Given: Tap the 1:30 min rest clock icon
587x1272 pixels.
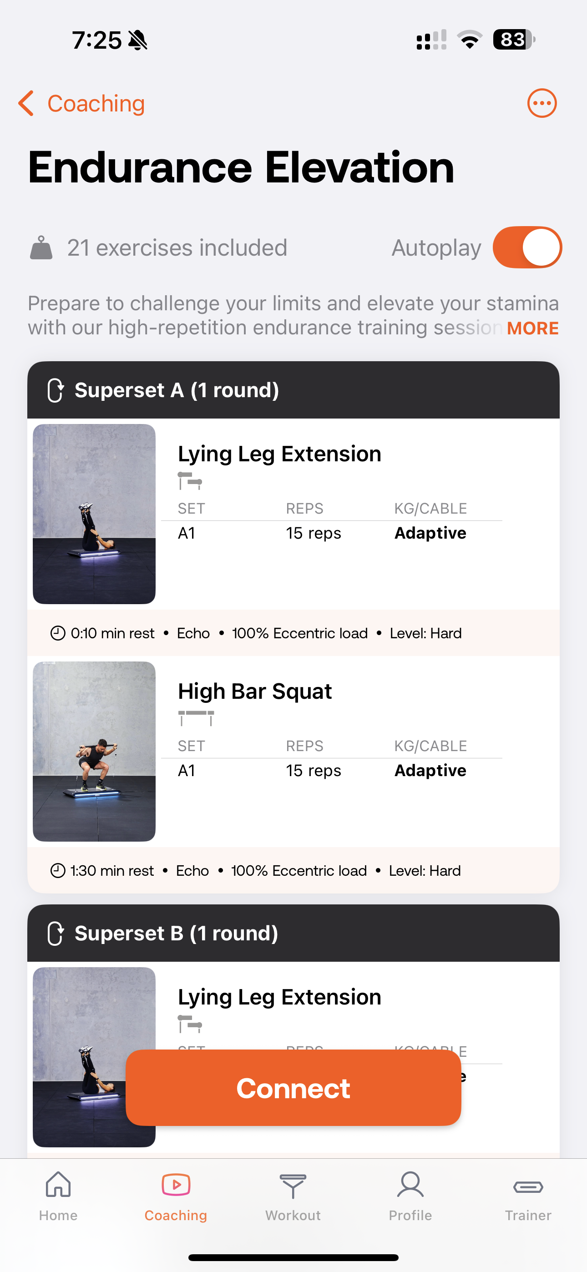Looking at the screenshot, I should coord(58,871).
